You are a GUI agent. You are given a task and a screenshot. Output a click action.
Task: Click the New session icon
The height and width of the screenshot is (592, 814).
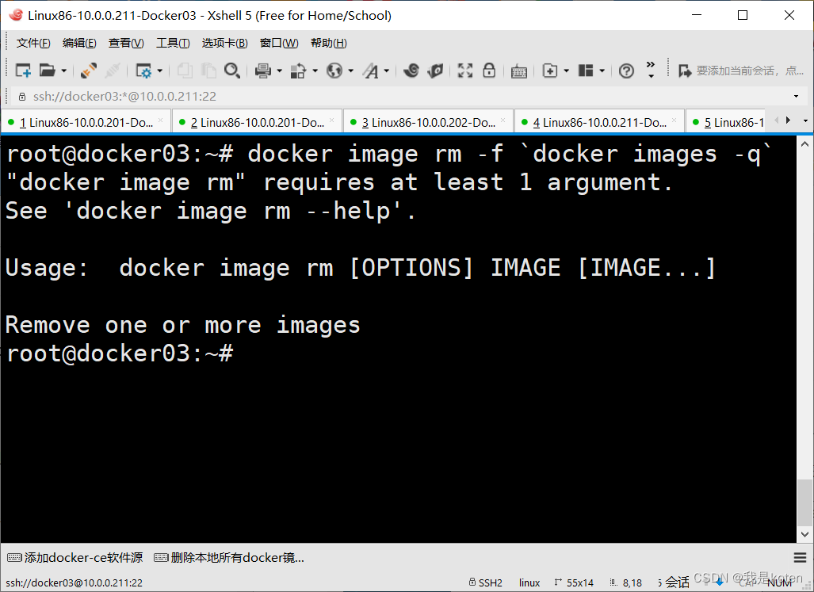pos(23,71)
